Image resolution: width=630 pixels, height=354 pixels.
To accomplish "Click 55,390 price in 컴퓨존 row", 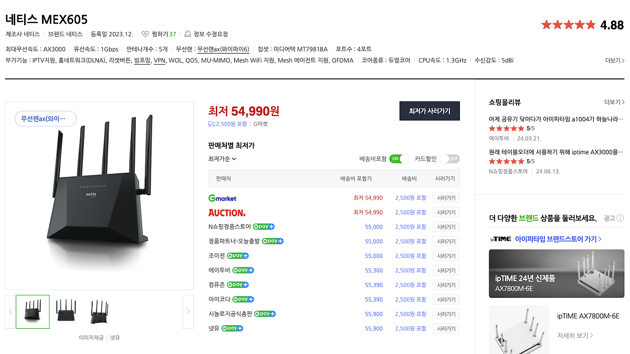I will coord(374,285).
